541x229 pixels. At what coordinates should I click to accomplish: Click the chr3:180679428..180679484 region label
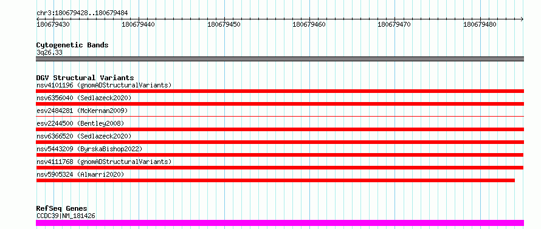82,13
